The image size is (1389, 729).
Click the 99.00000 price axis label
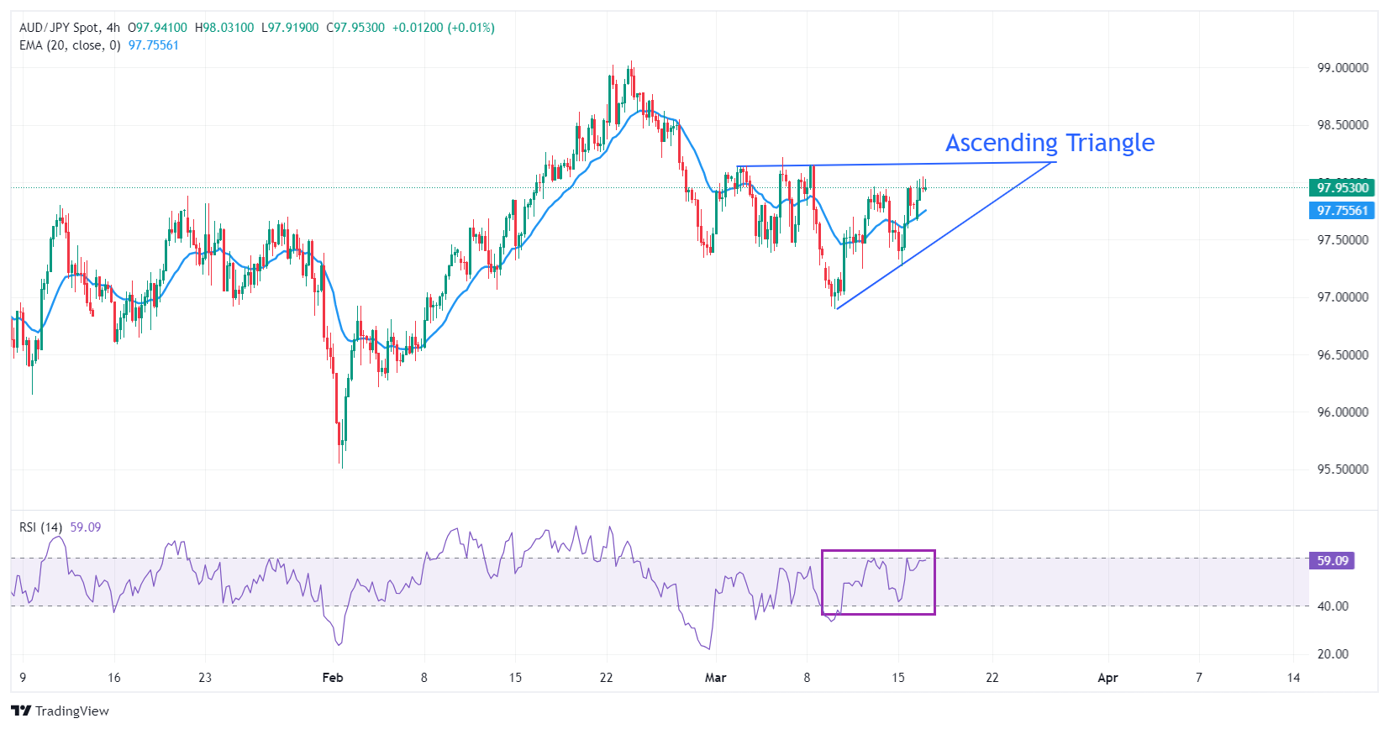[x=1342, y=68]
